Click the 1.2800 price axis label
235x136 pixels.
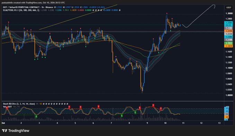click(229, 19)
